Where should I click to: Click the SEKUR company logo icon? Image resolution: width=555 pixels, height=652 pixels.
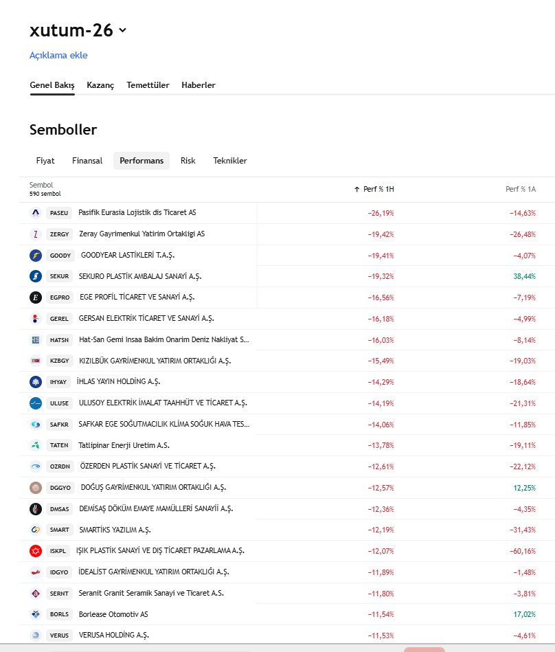click(x=36, y=276)
